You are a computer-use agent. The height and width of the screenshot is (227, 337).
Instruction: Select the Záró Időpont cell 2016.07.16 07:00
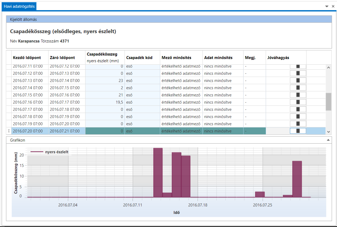[67, 95]
